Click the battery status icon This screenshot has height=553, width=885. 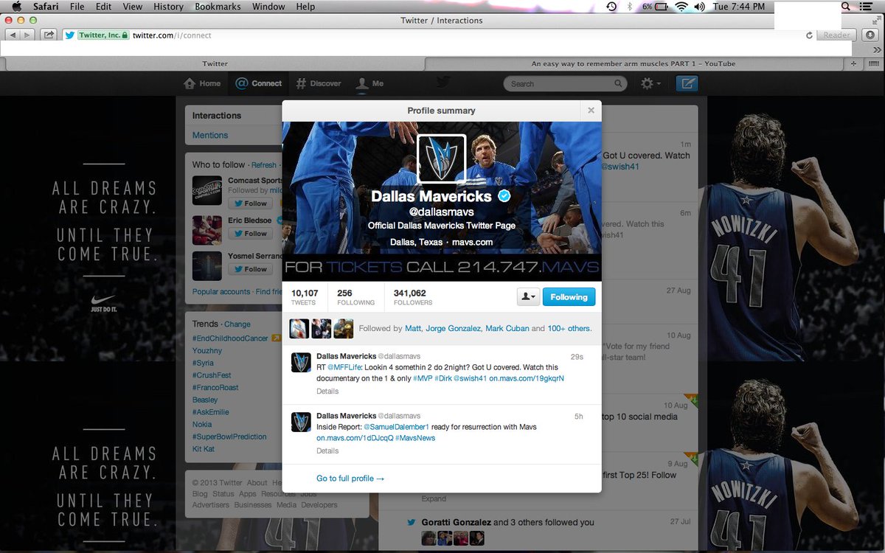click(662, 7)
